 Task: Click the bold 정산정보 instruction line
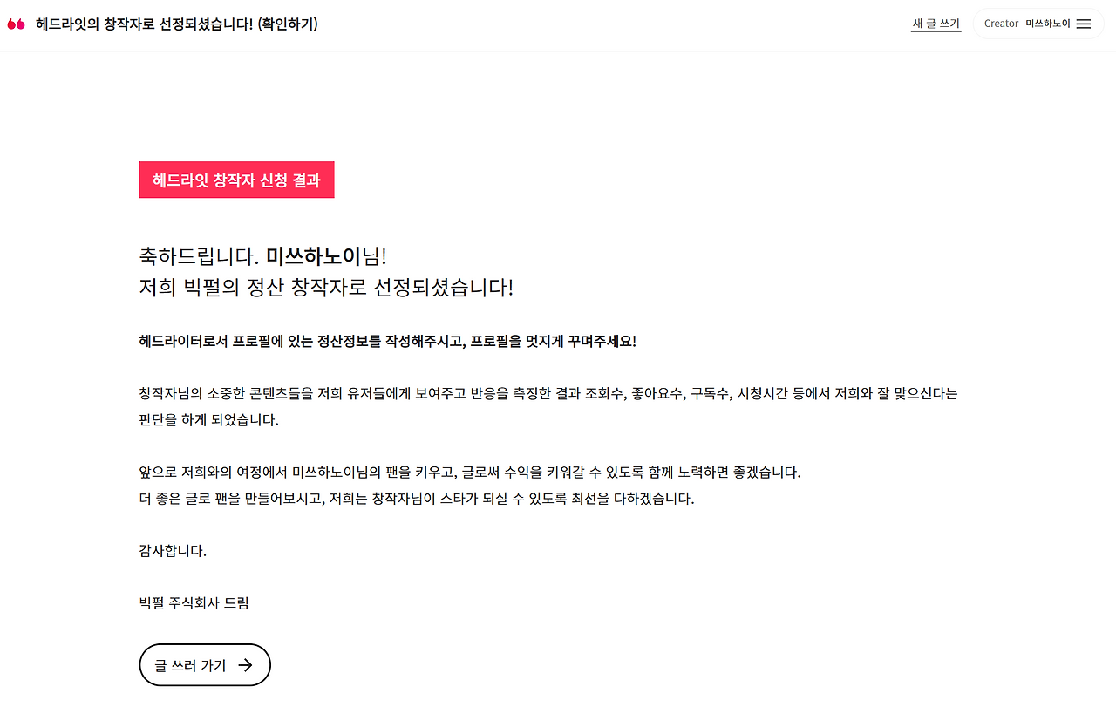coord(388,341)
